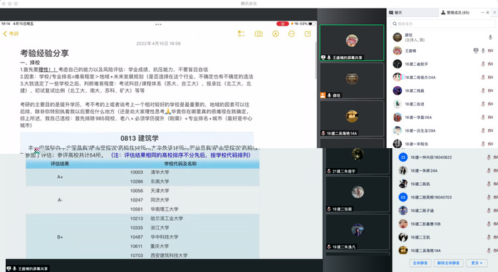Image resolution: width=498 pixels, height=272 pixels.
Task: Click the 全体静音 mute all button
Action: (420, 263)
